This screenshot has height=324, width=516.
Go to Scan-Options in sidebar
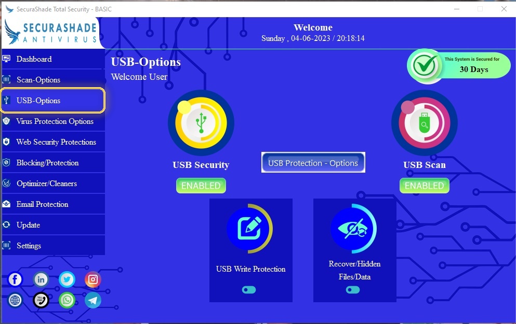54,80
